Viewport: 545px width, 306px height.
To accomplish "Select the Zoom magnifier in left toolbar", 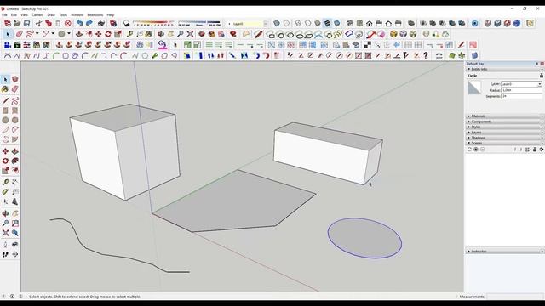I will point(5,224).
